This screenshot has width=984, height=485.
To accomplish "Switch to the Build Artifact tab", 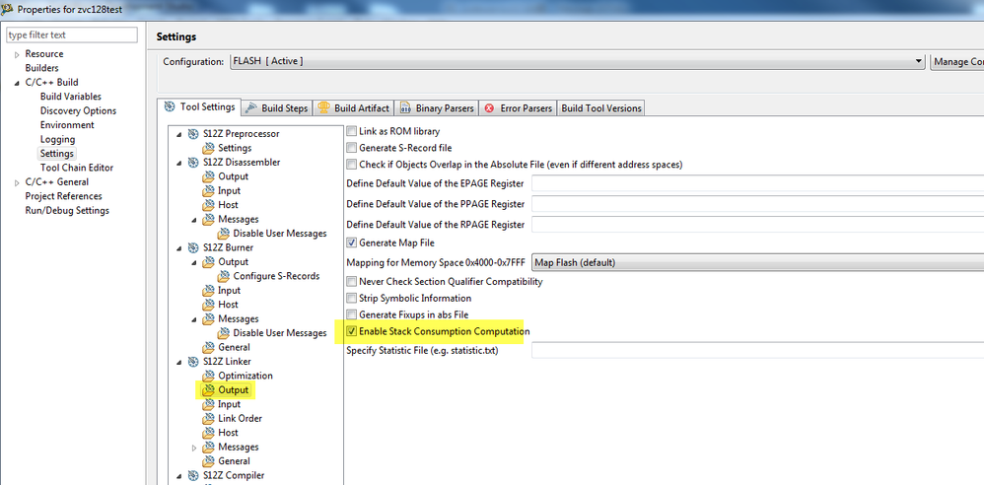I will (x=353, y=107).
